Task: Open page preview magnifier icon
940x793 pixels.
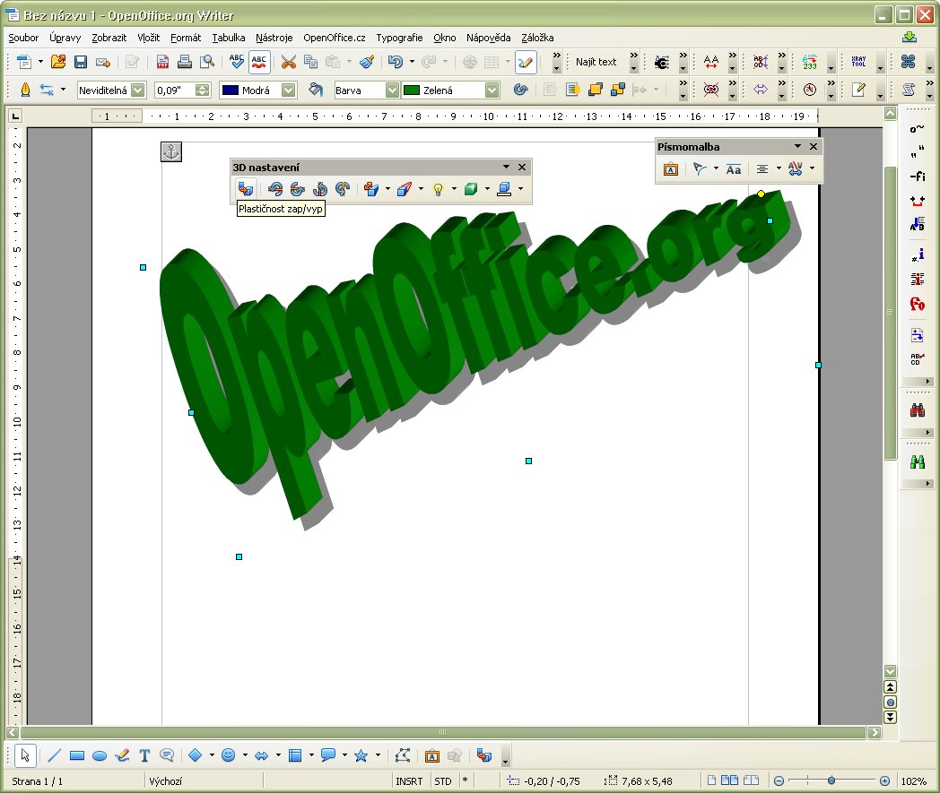Action: (x=207, y=61)
